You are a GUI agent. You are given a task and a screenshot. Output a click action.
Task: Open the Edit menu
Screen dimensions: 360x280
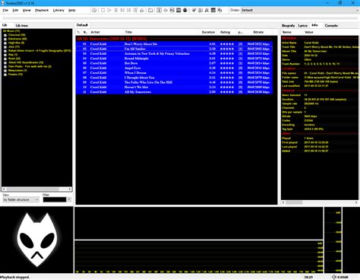[x=15, y=11]
